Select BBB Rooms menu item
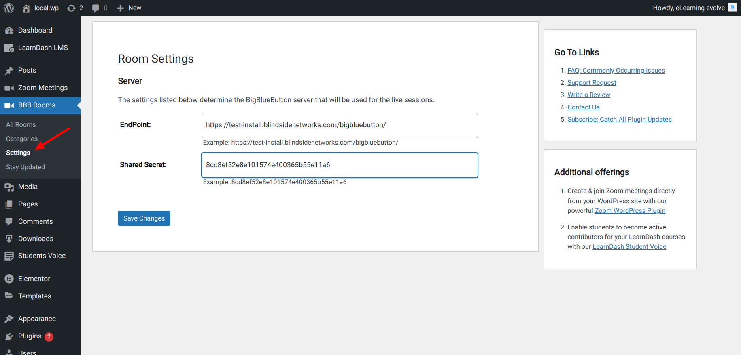The image size is (741, 355). click(x=40, y=105)
